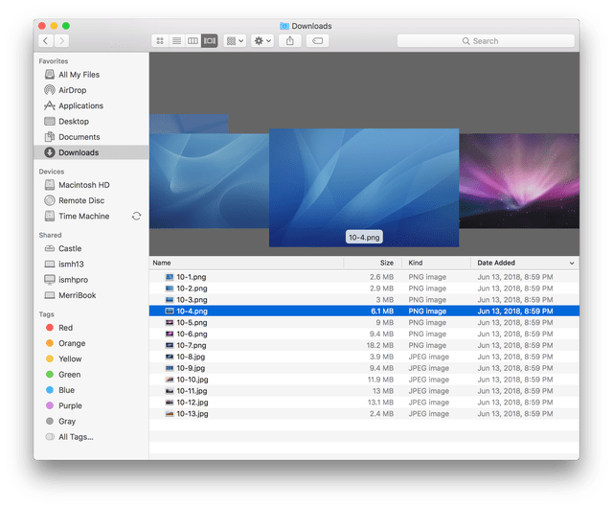
Task: Switch to list view in toolbar
Action: pyautogui.click(x=176, y=41)
